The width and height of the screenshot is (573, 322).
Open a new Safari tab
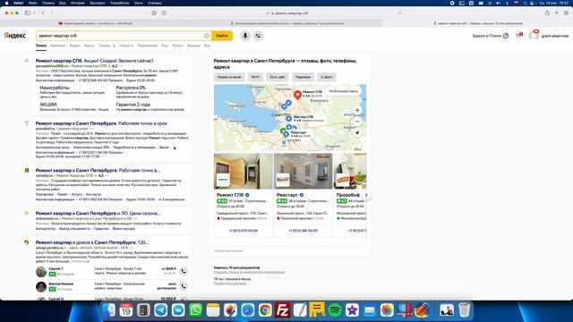[x=557, y=13]
